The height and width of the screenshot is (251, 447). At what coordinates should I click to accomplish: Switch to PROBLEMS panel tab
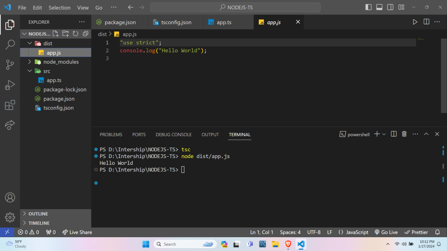coord(111,135)
